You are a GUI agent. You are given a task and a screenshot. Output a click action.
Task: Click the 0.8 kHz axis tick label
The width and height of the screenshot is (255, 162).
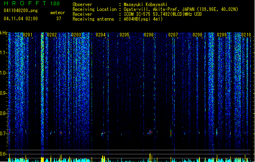3,113
